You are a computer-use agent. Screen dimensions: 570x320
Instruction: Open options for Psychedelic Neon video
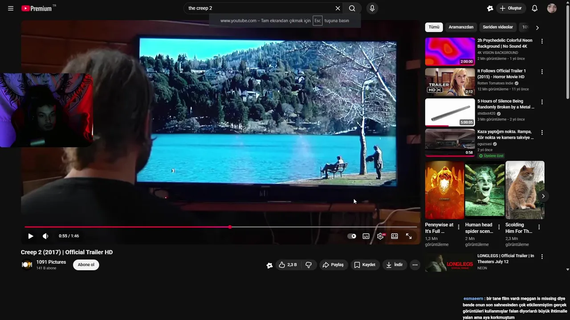pos(542,41)
